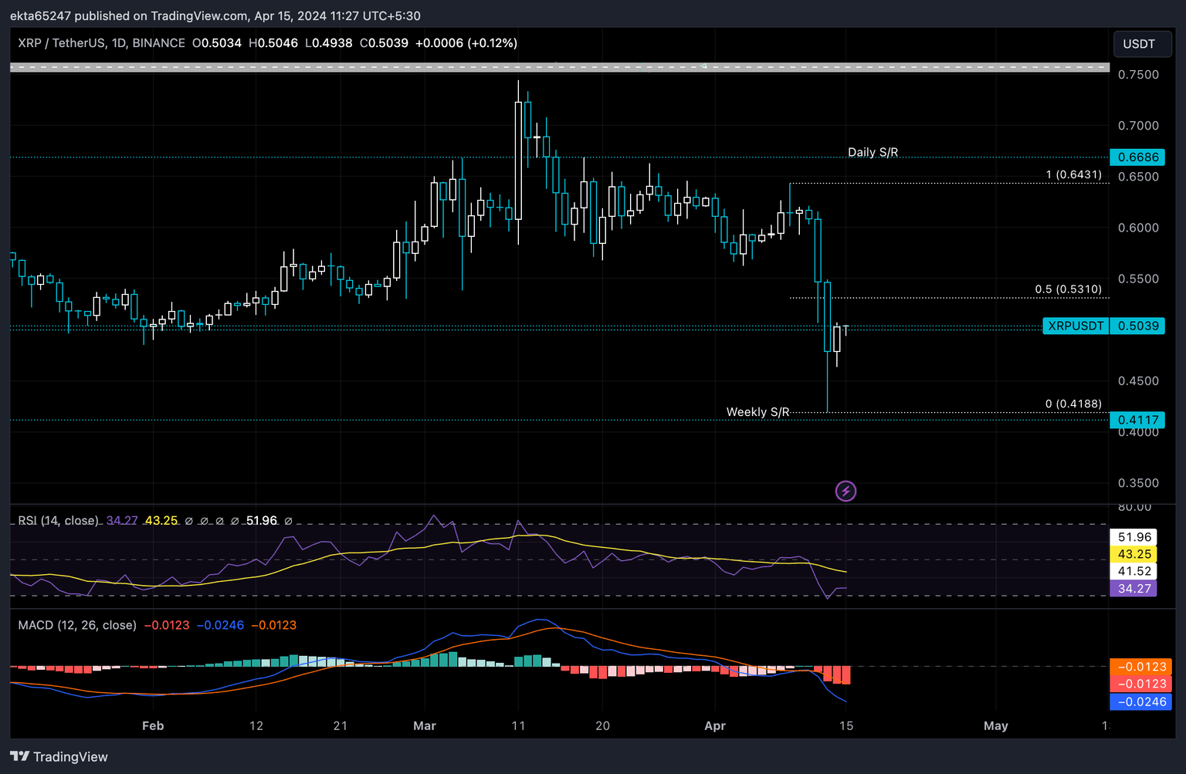Click the purple lightning quick-order icon on the chart
The image size is (1186, 774).
pyautogui.click(x=845, y=491)
